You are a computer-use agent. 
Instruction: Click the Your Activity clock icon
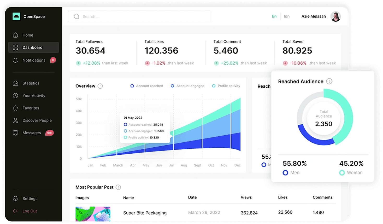pyautogui.click(x=16, y=95)
